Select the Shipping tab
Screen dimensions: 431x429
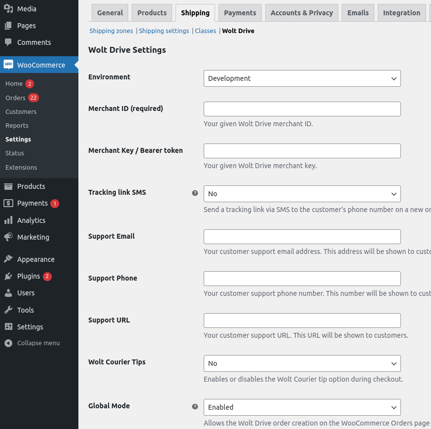pyautogui.click(x=195, y=13)
